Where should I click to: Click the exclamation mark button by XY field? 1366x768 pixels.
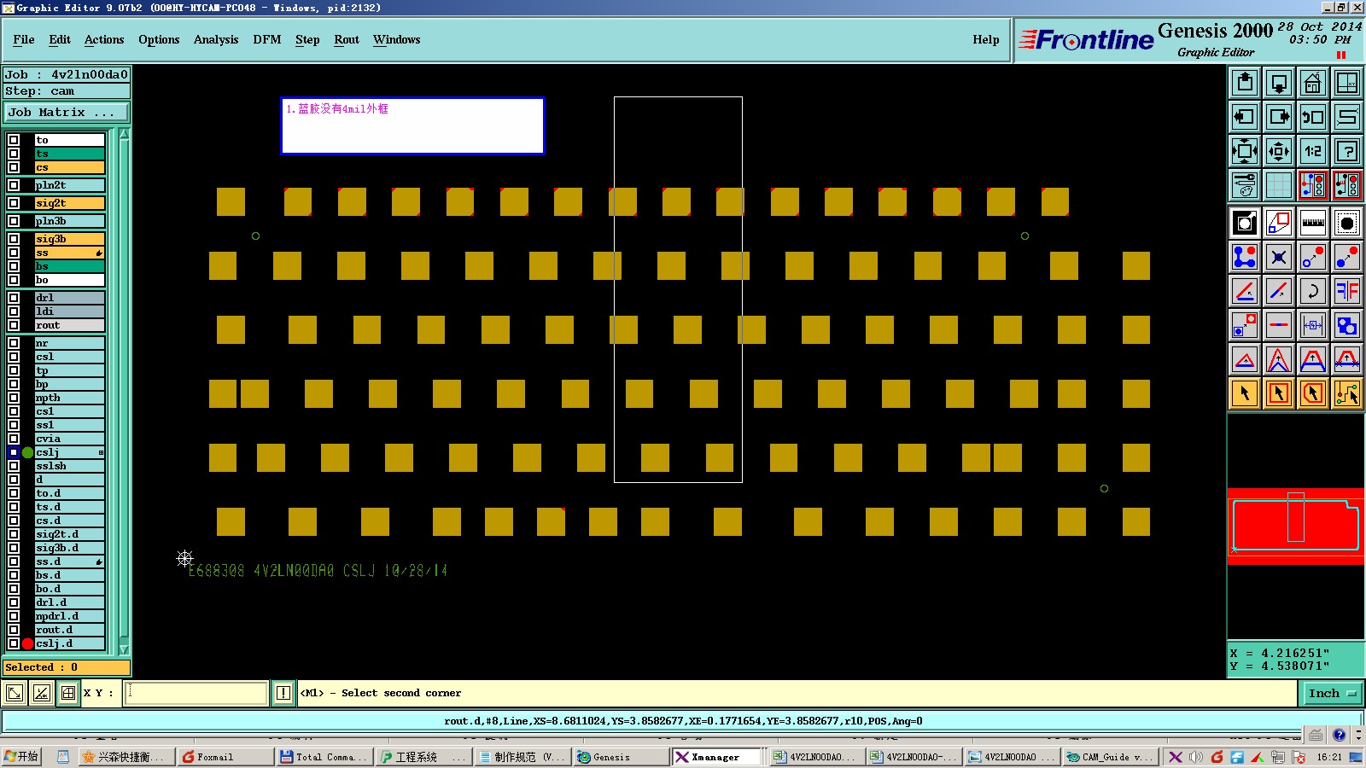[x=283, y=693]
